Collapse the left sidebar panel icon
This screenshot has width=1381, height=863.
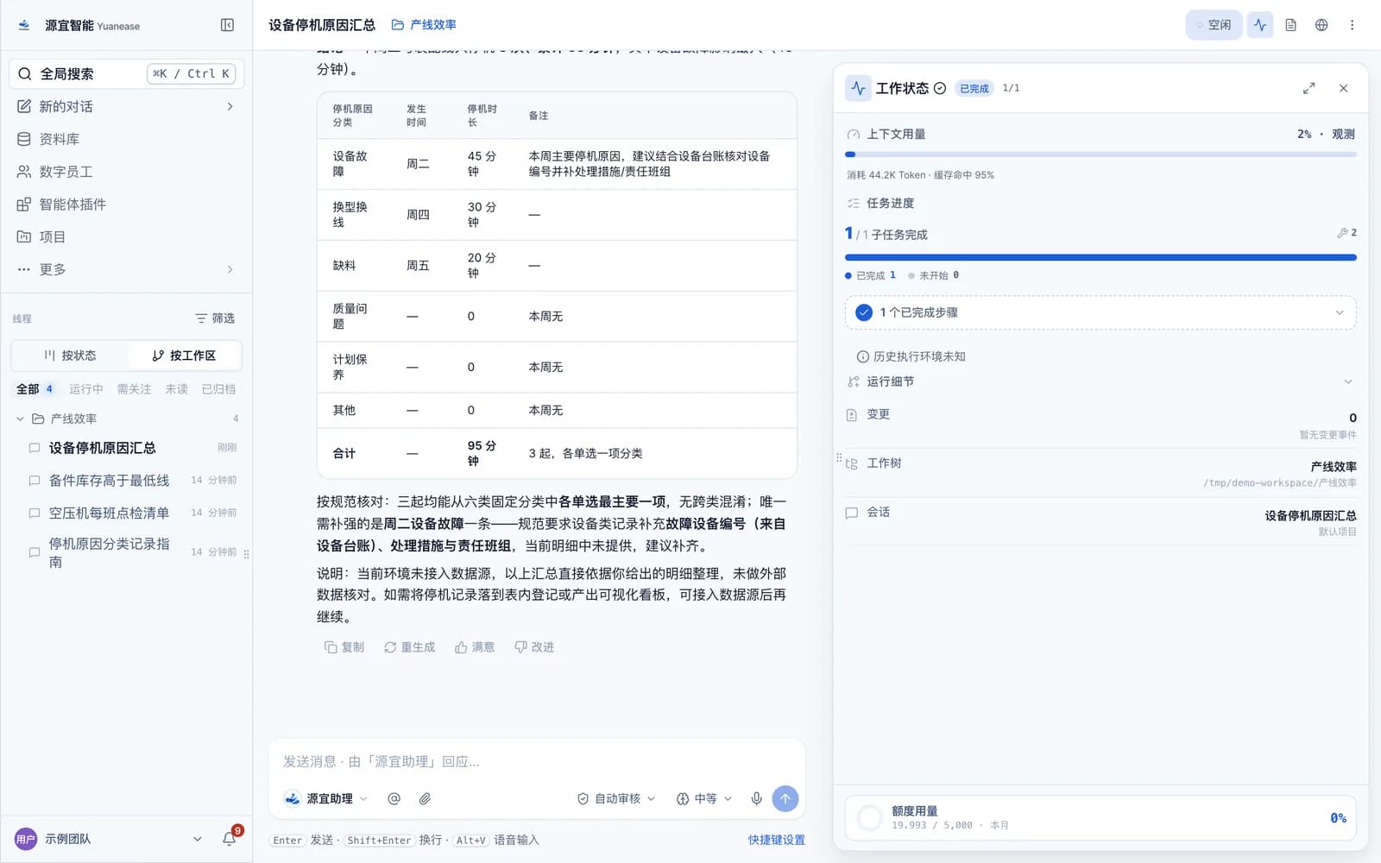(x=227, y=25)
